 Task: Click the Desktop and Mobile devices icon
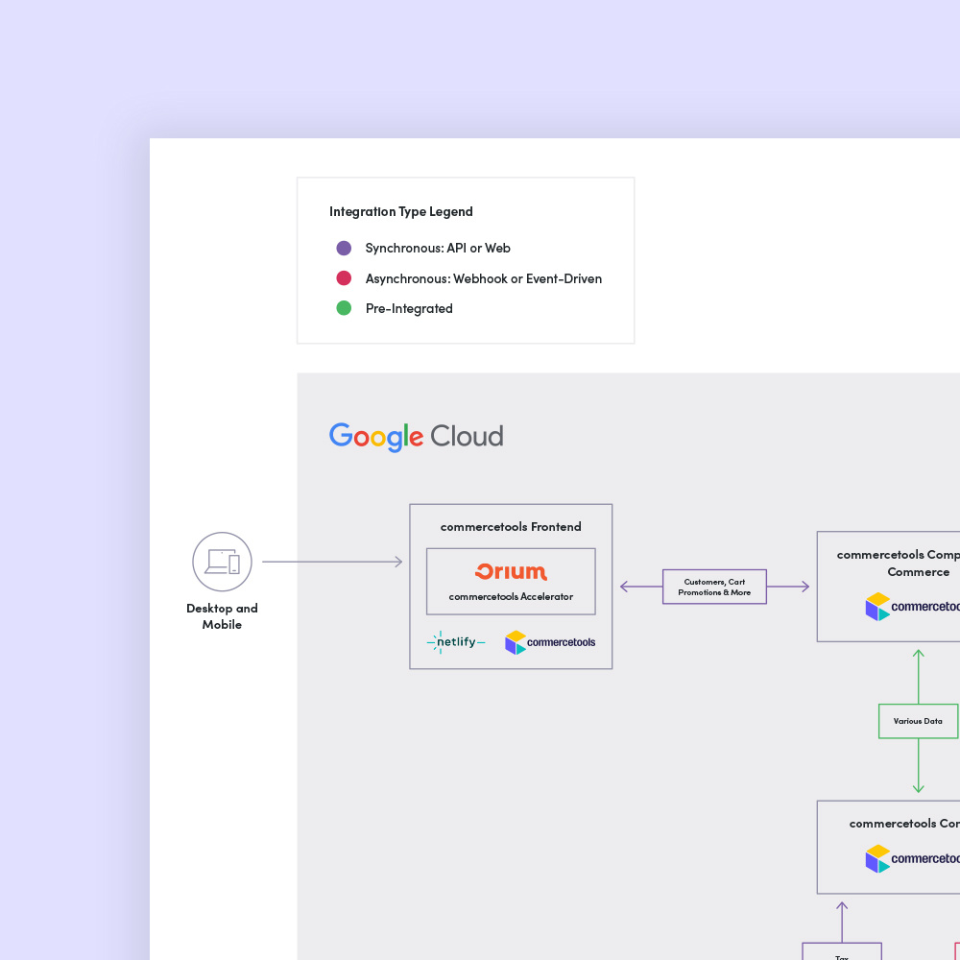[x=223, y=562]
